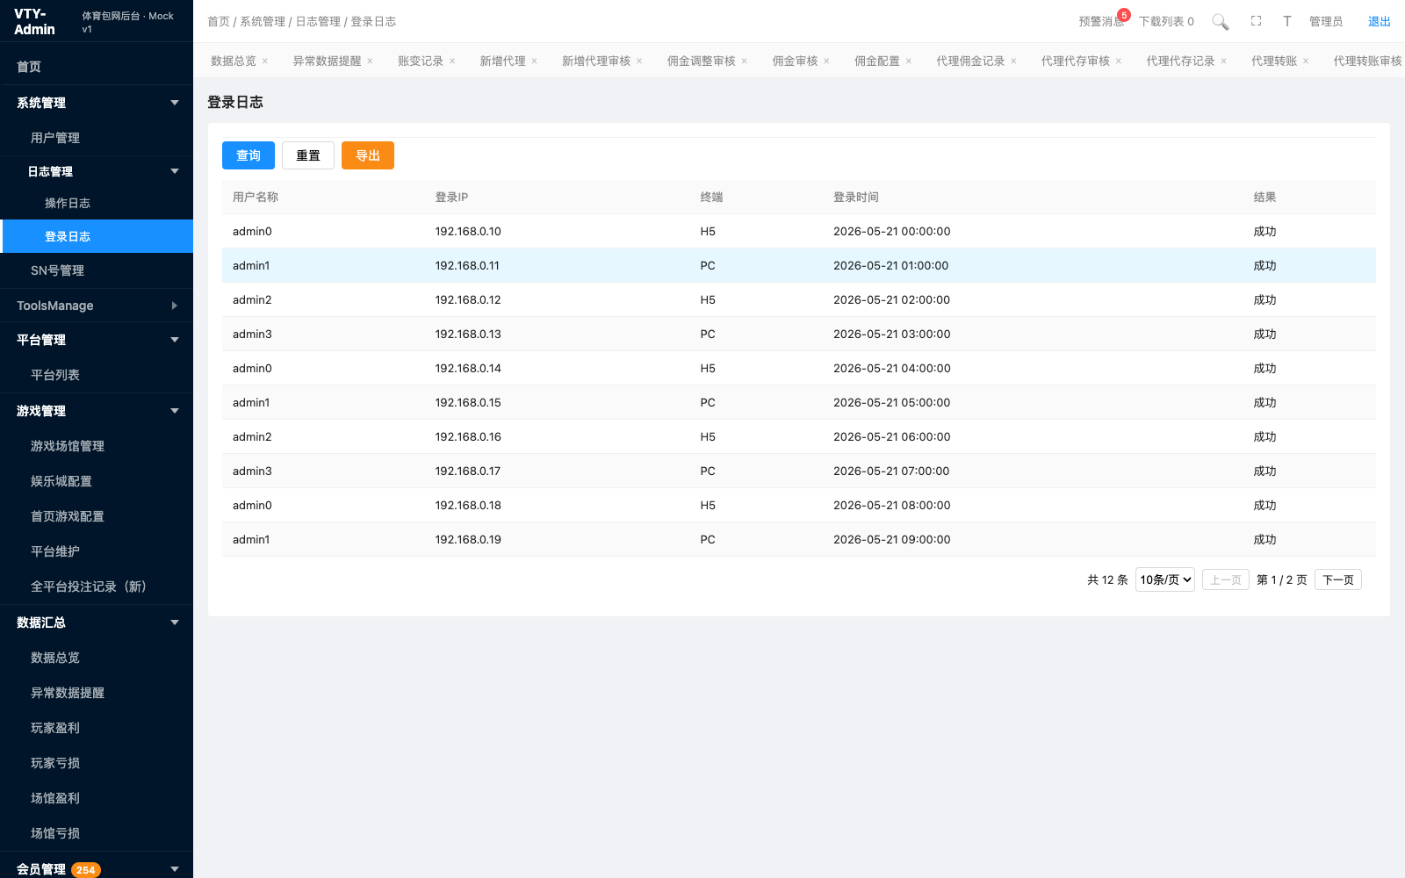Close the 佣金审核 tab
1405x878 pixels.
tap(826, 61)
